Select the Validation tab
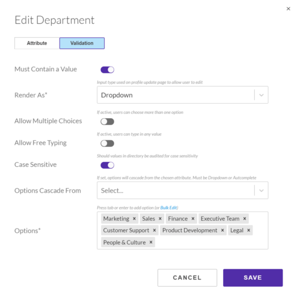The image size is (297, 300). (x=82, y=43)
